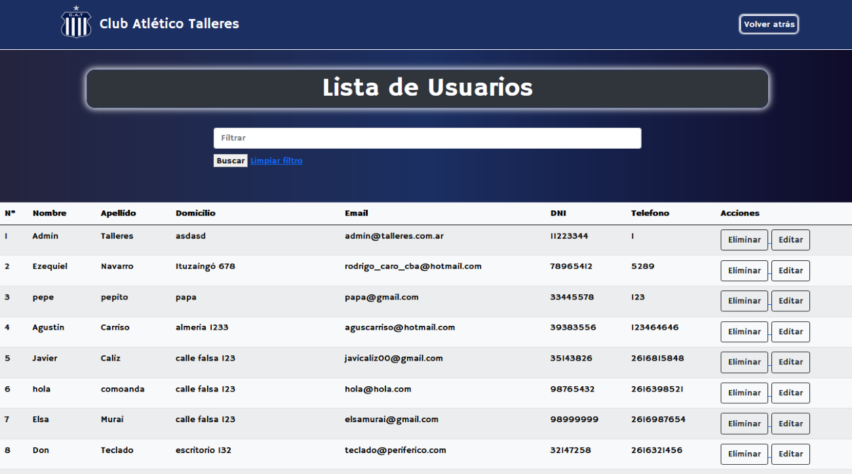Click the Club Atlético Talleres title text
852x474 pixels.
point(169,24)
